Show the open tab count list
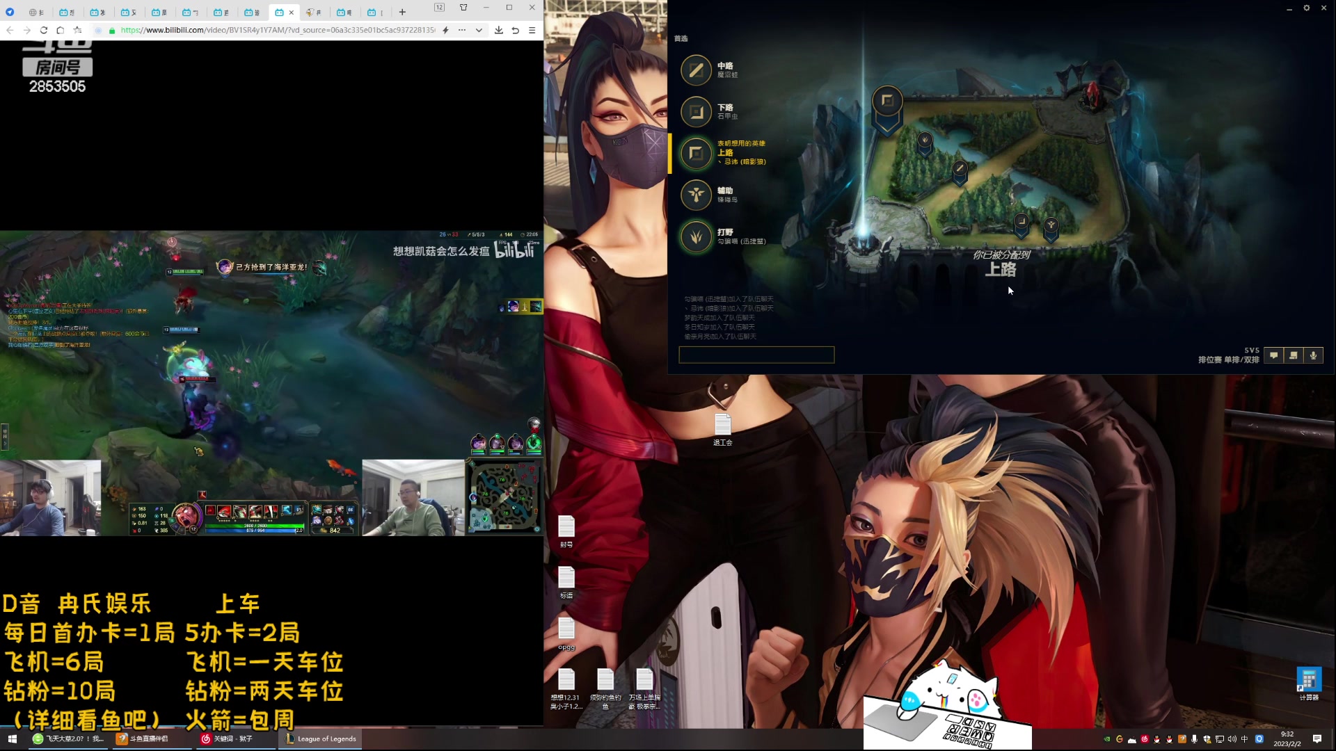Image resolution: width=1336 pixels, height=751 pixels. coord(440,7)
